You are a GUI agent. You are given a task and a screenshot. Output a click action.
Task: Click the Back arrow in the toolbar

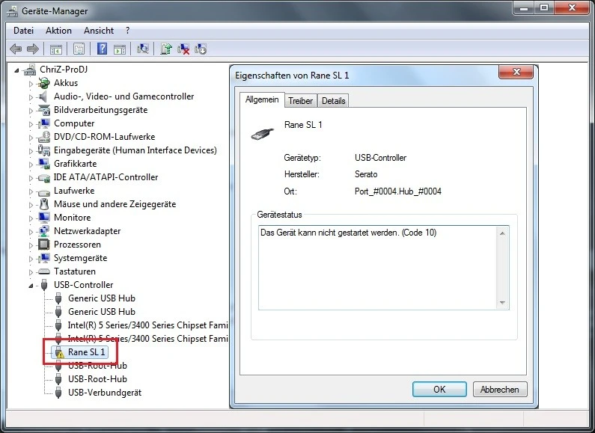(16, 49)
